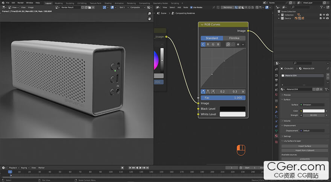331x182 pixels.
Task: Open the Displacement Default dropdown
Action: click(x=312, y=131)
